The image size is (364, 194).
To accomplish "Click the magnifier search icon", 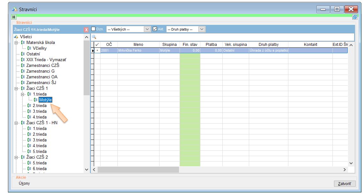I will (94, 37).
